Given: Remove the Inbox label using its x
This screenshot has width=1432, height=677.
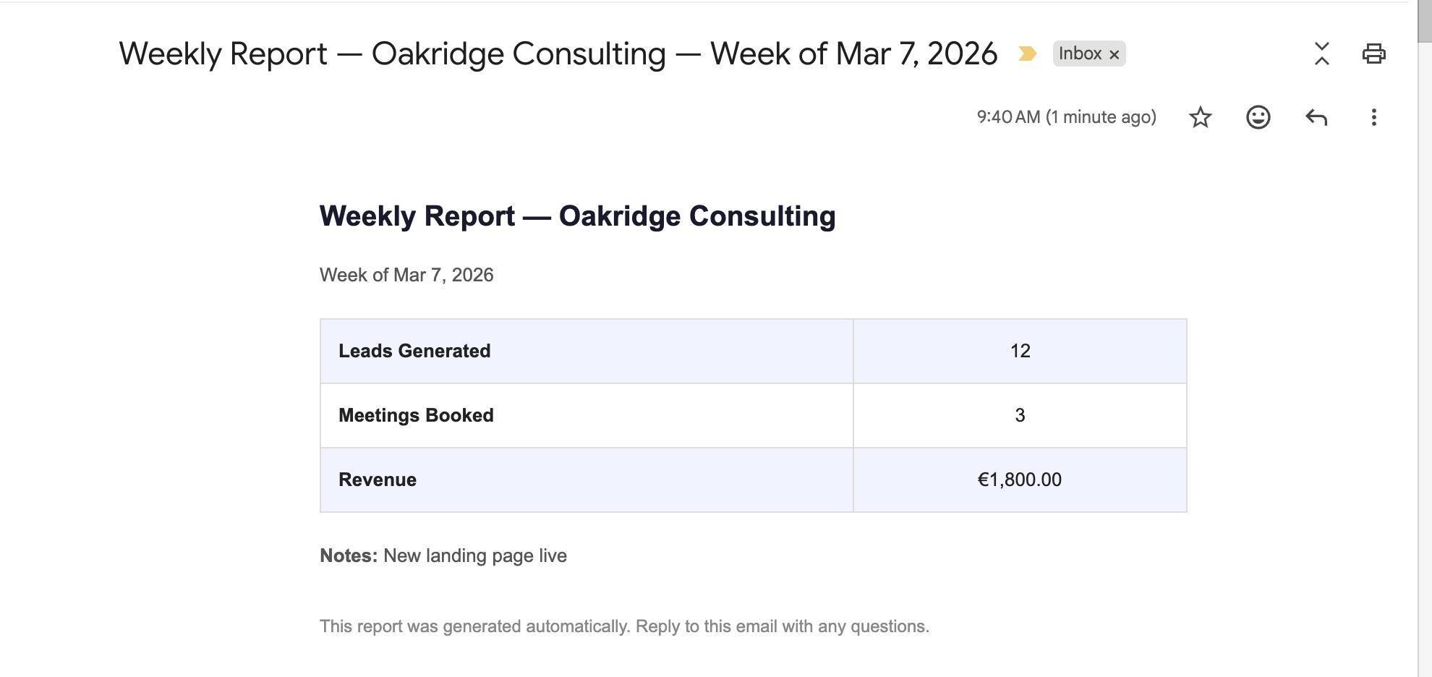Looking at the screenshot, I should click(x=1115, y=54).
